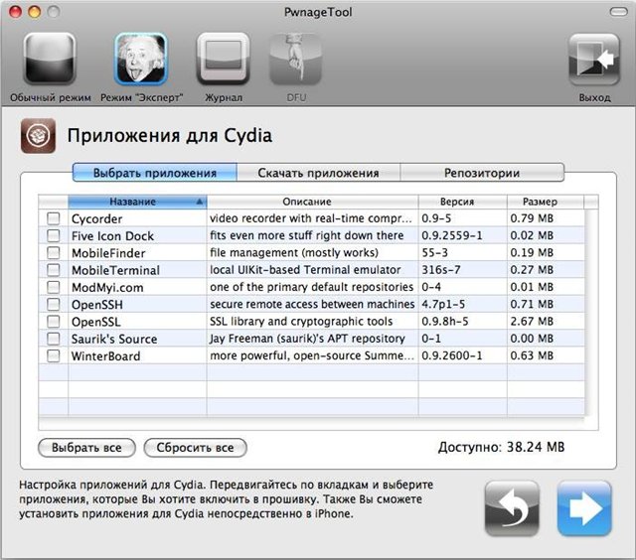Toggle the Saurik's Source checkbox
The height and width of the screenshot is (560, 636).
coord(53,339)
